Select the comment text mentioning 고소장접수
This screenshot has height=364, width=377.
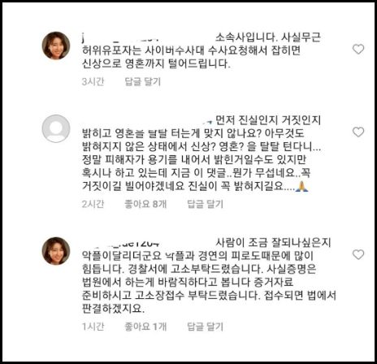[209, 275]
